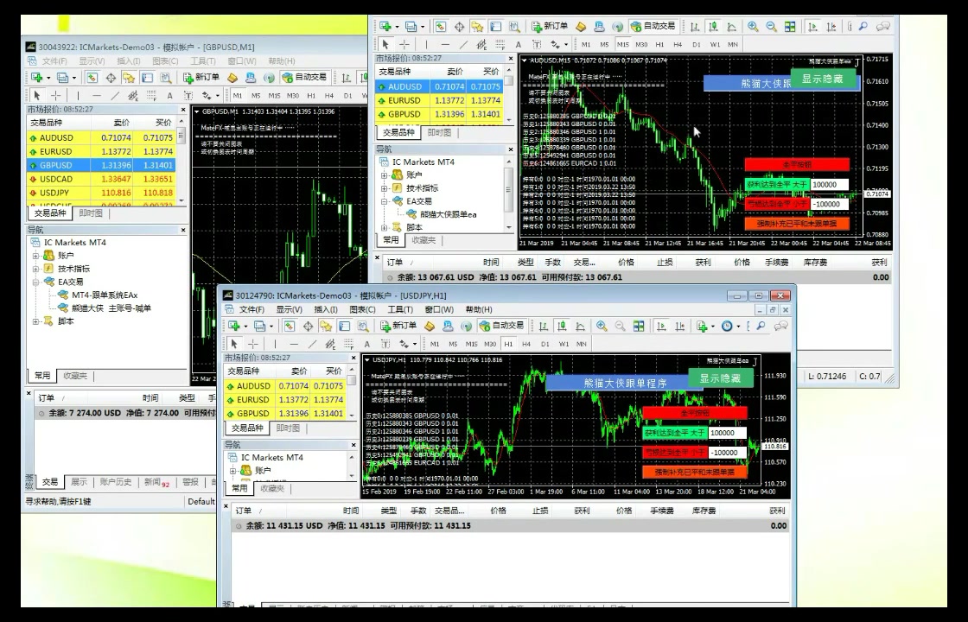Viewport: 968px width, 622px height.
Task: Switch USDJPY window chart to line chart
Action: [x=580, y=326]
